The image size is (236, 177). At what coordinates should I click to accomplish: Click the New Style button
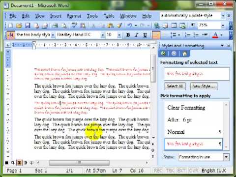point(204,86)
